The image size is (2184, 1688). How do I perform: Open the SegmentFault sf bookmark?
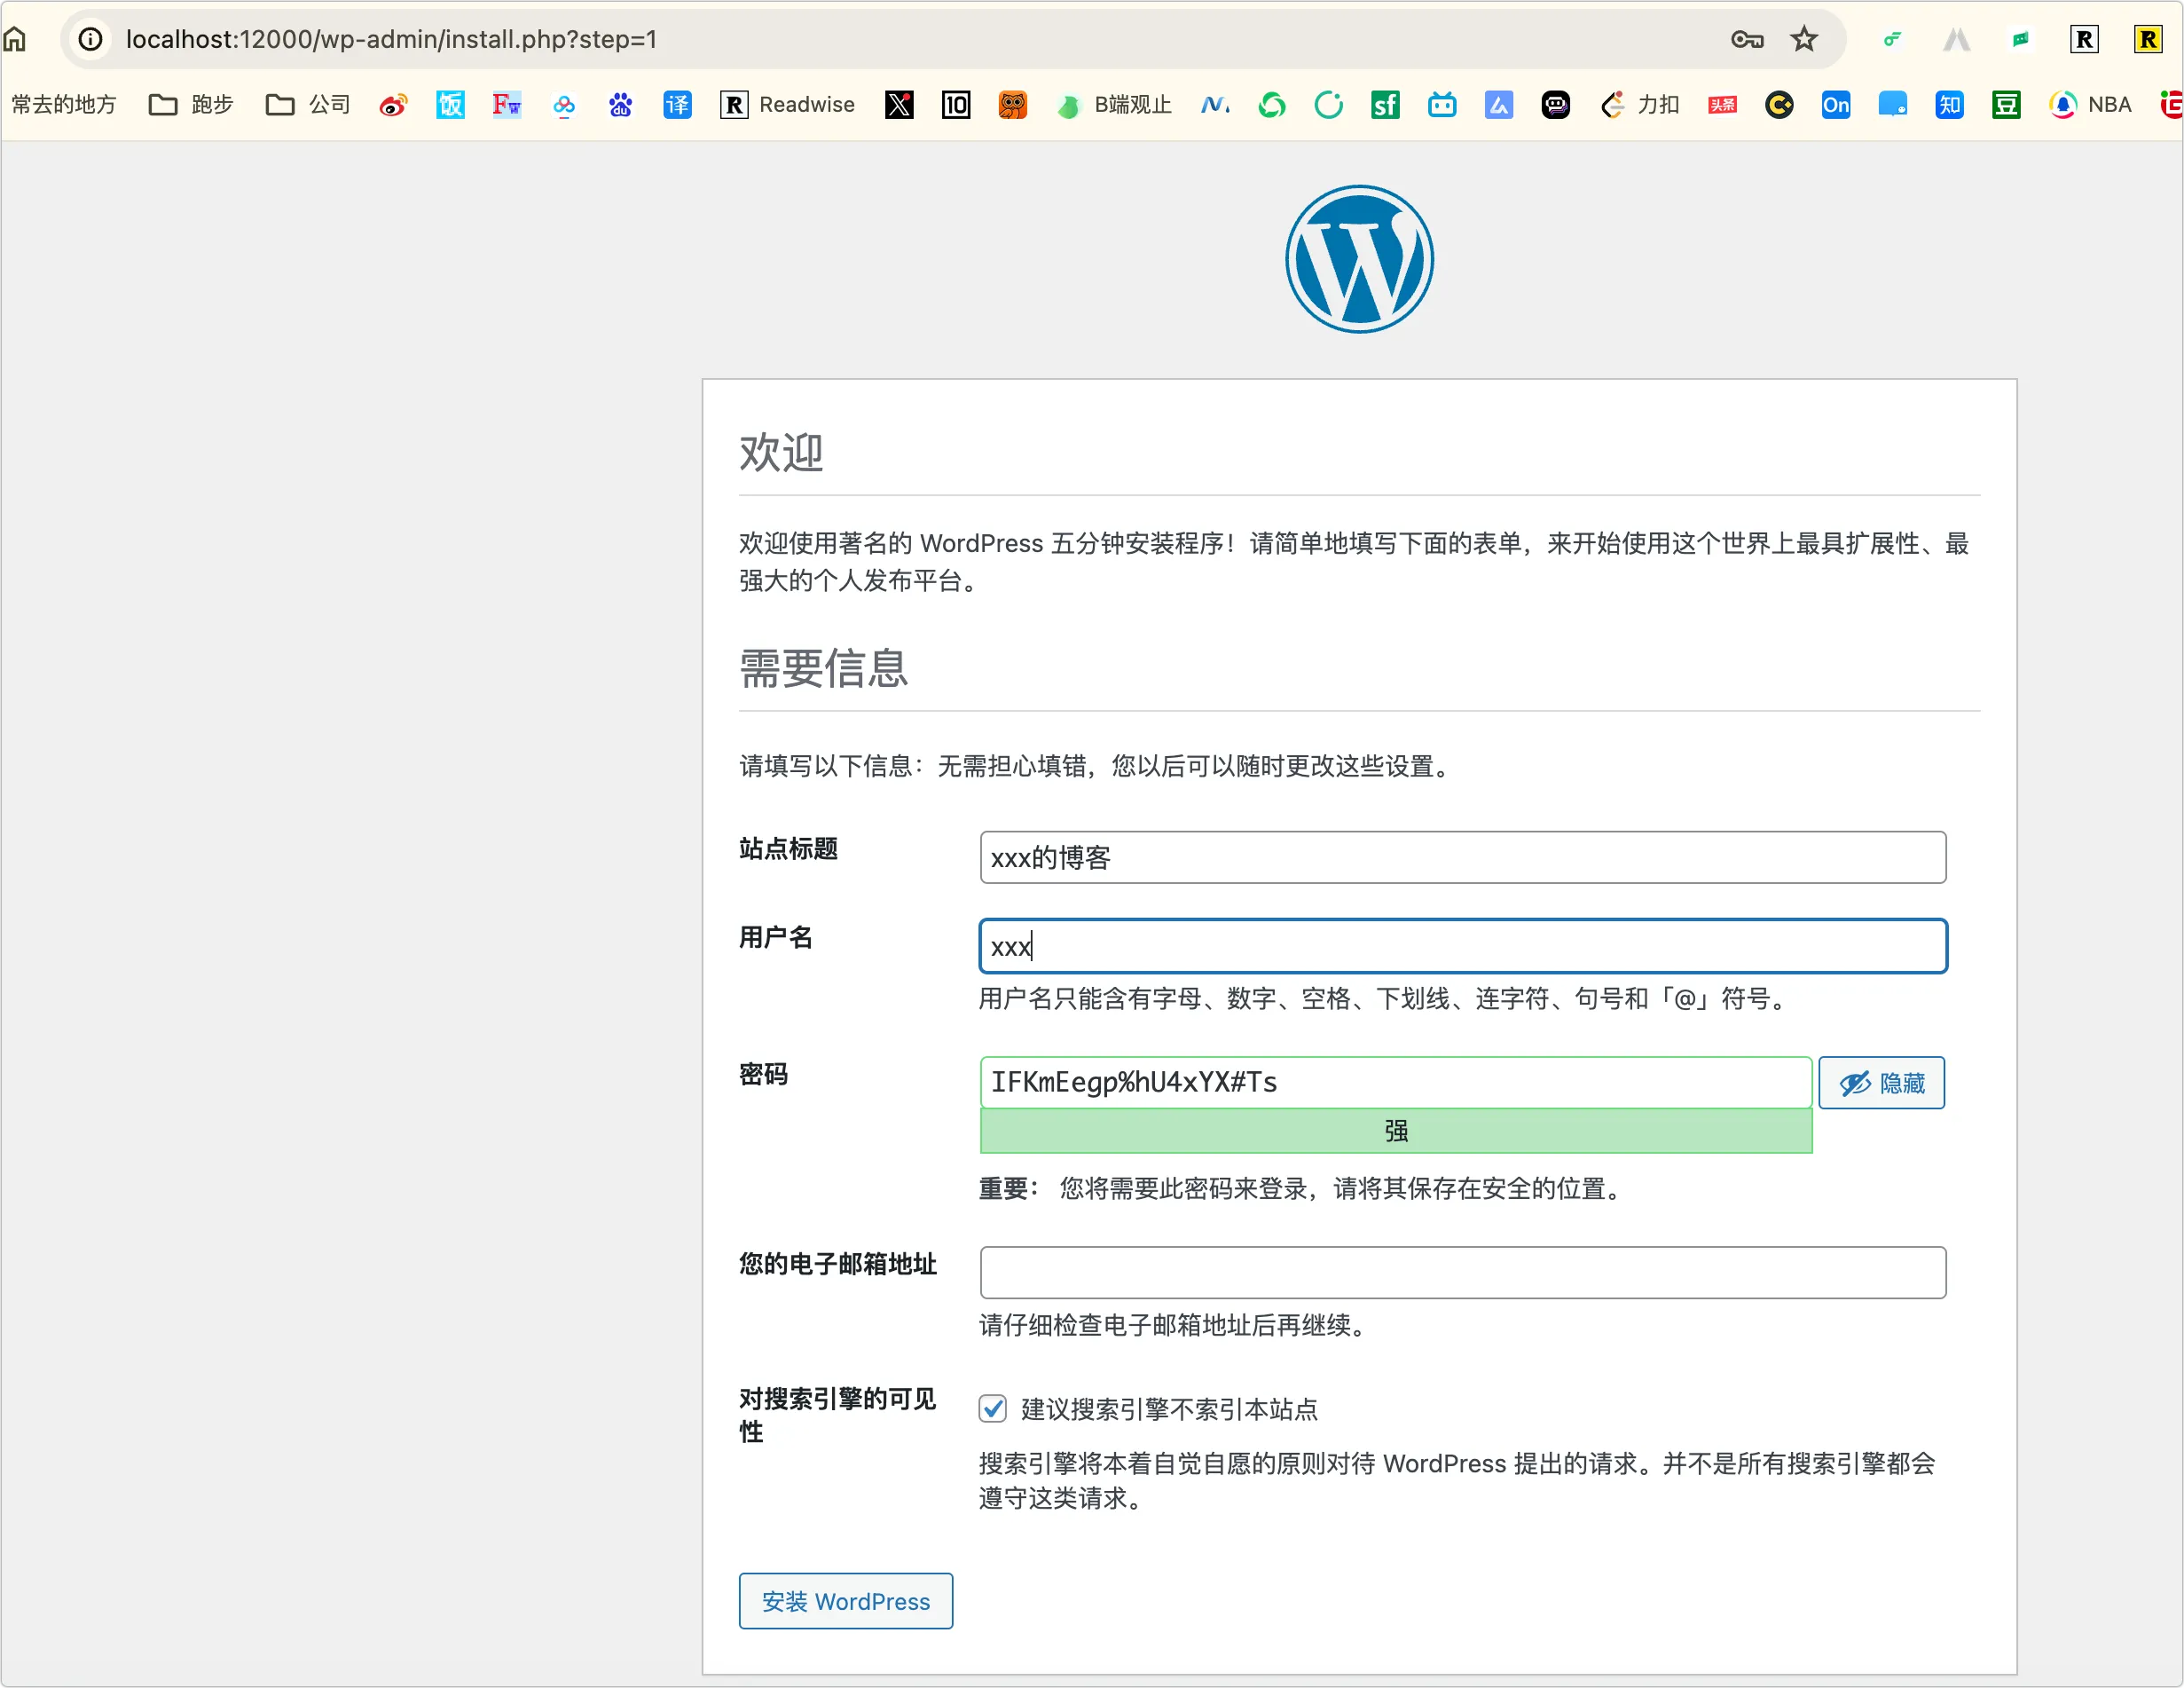(x=1384, y=105)
